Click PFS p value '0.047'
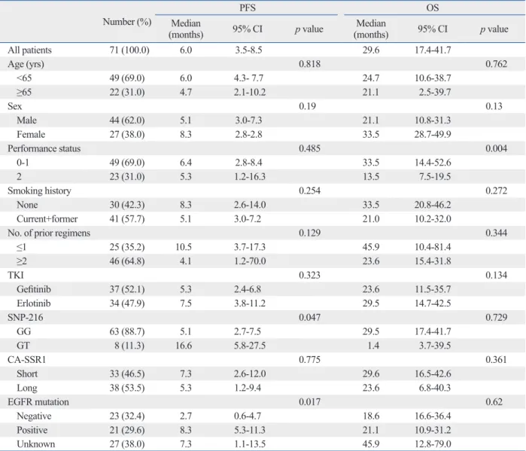Viewport: 526px width, 451px height. click(309, 318)
